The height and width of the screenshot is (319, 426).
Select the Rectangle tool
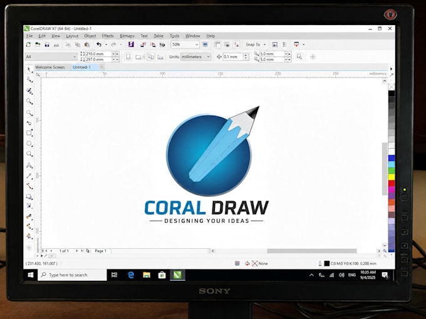[x=29, y=133]
